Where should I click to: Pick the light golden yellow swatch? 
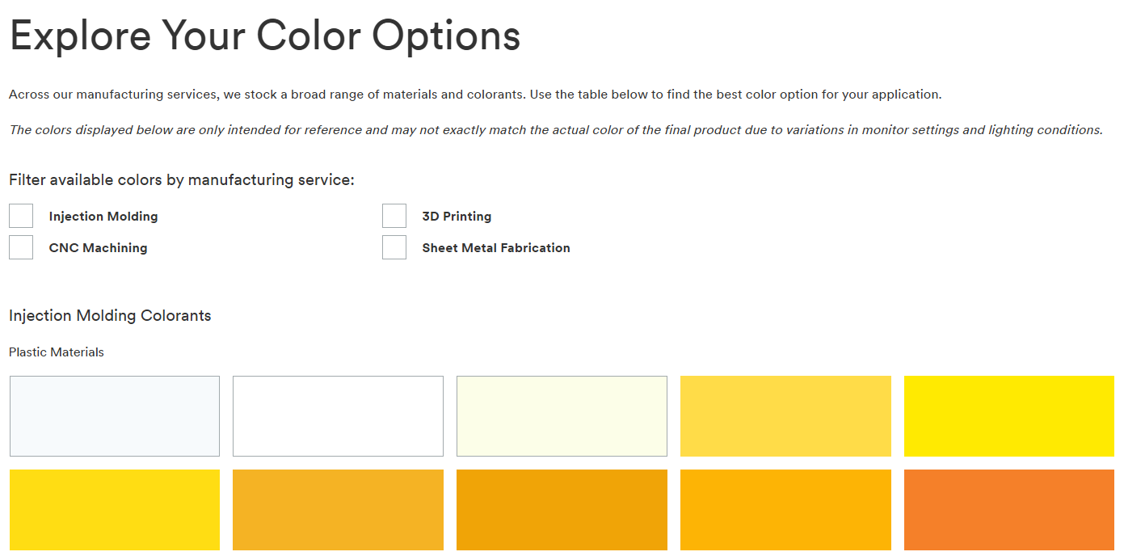point(785,415)
